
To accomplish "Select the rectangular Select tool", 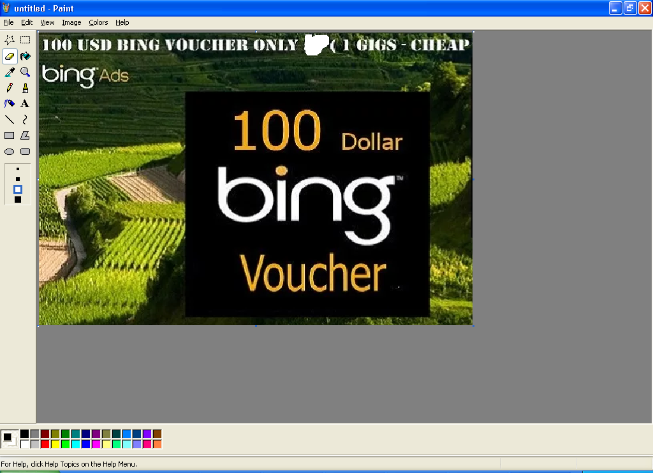I will (26, 40).
